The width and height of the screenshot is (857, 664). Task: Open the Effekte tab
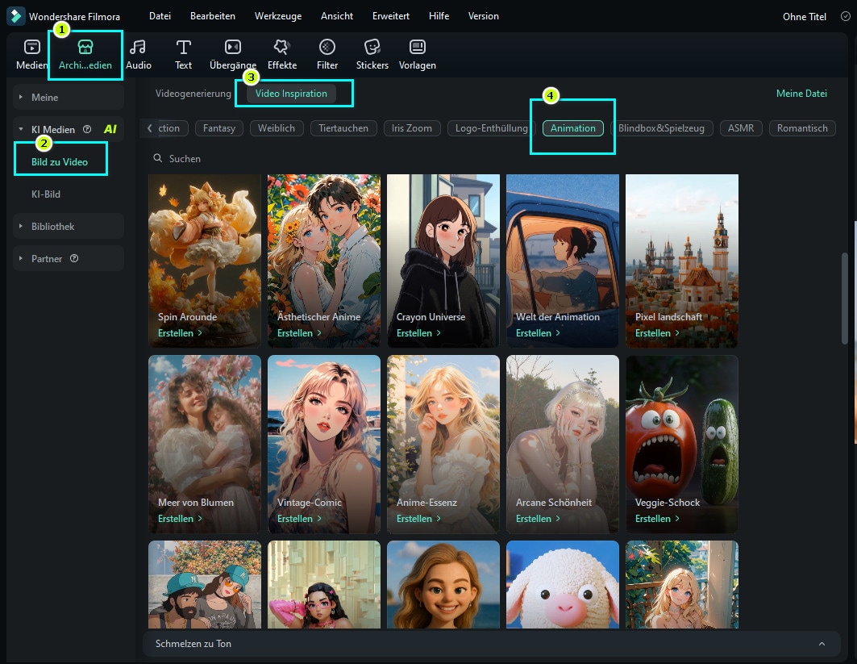[x=282, y=55]
